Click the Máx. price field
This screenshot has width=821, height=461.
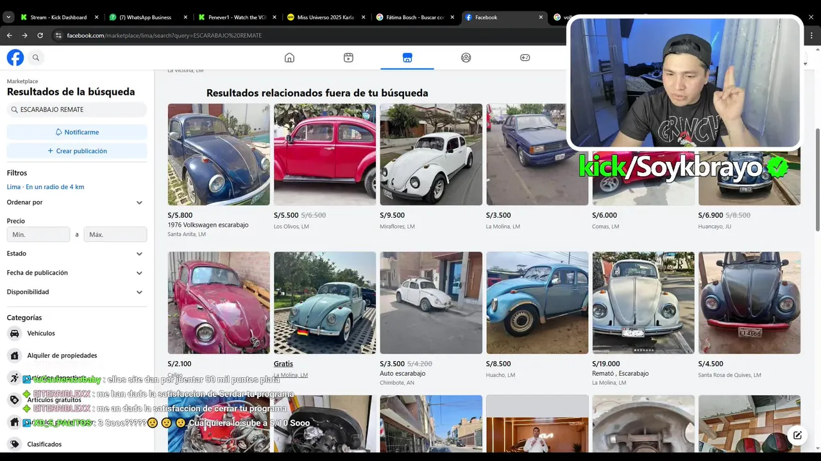(115, 234)
